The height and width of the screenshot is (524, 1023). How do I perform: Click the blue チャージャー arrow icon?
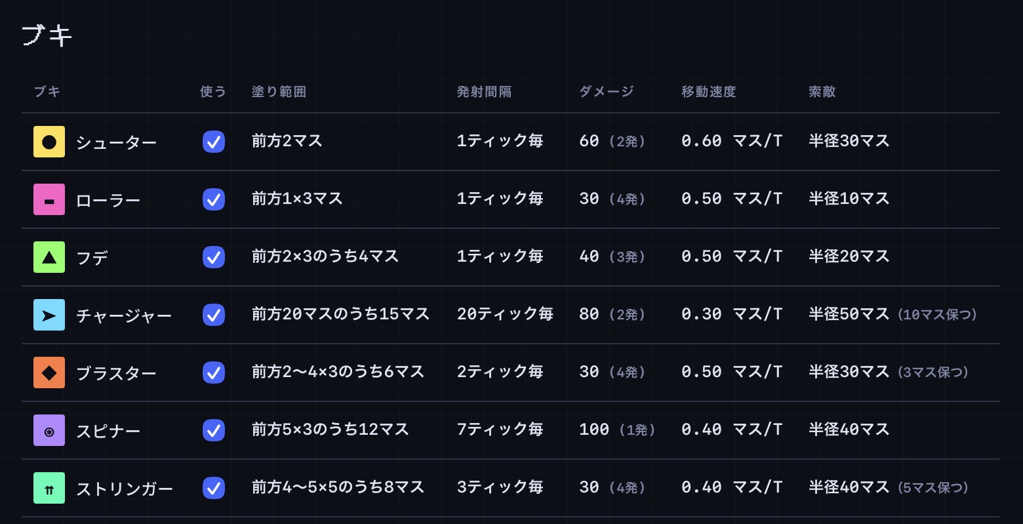49,315
